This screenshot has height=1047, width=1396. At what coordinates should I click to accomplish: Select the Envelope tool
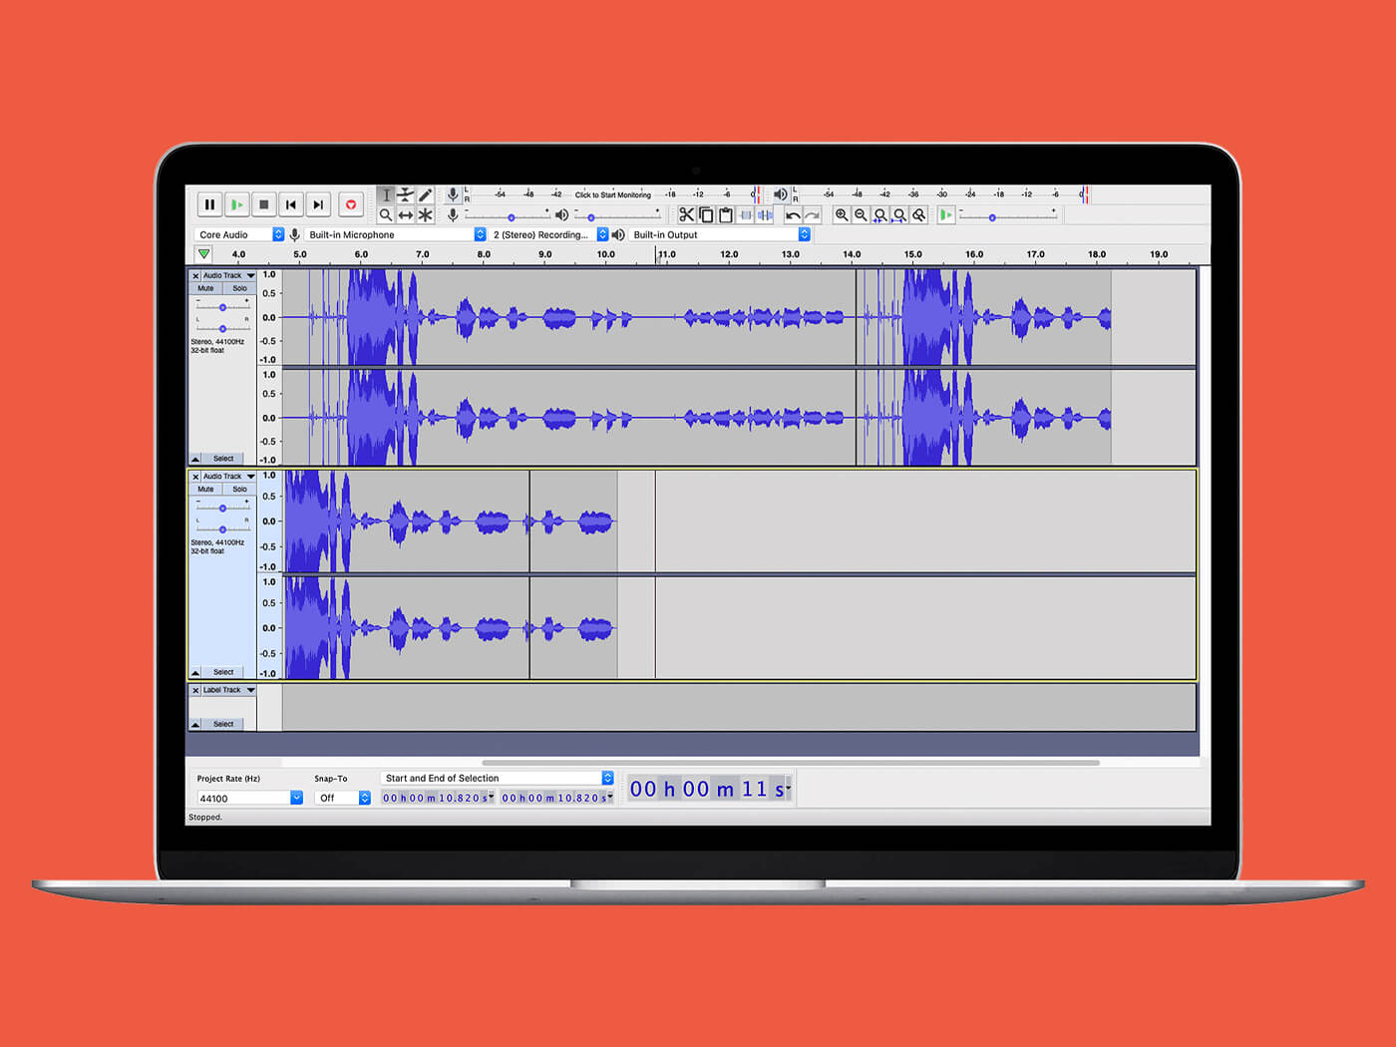(x=405, y=195)
